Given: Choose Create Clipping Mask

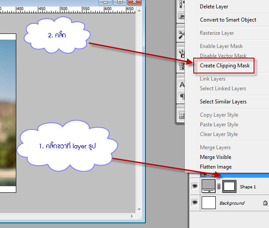Looking at the screenshot, I should tap(225, 66).
